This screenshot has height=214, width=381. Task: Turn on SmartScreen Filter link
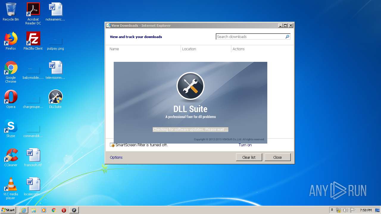[245, 145]
